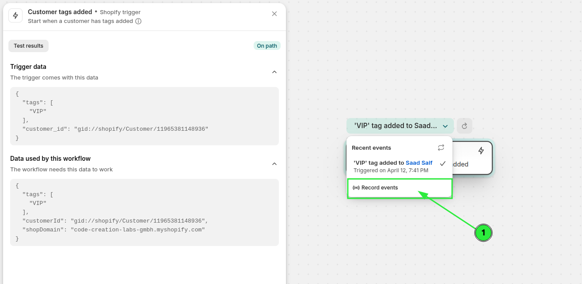
Task: Click the green numbered annotation marker
Action: click(483, 232)
